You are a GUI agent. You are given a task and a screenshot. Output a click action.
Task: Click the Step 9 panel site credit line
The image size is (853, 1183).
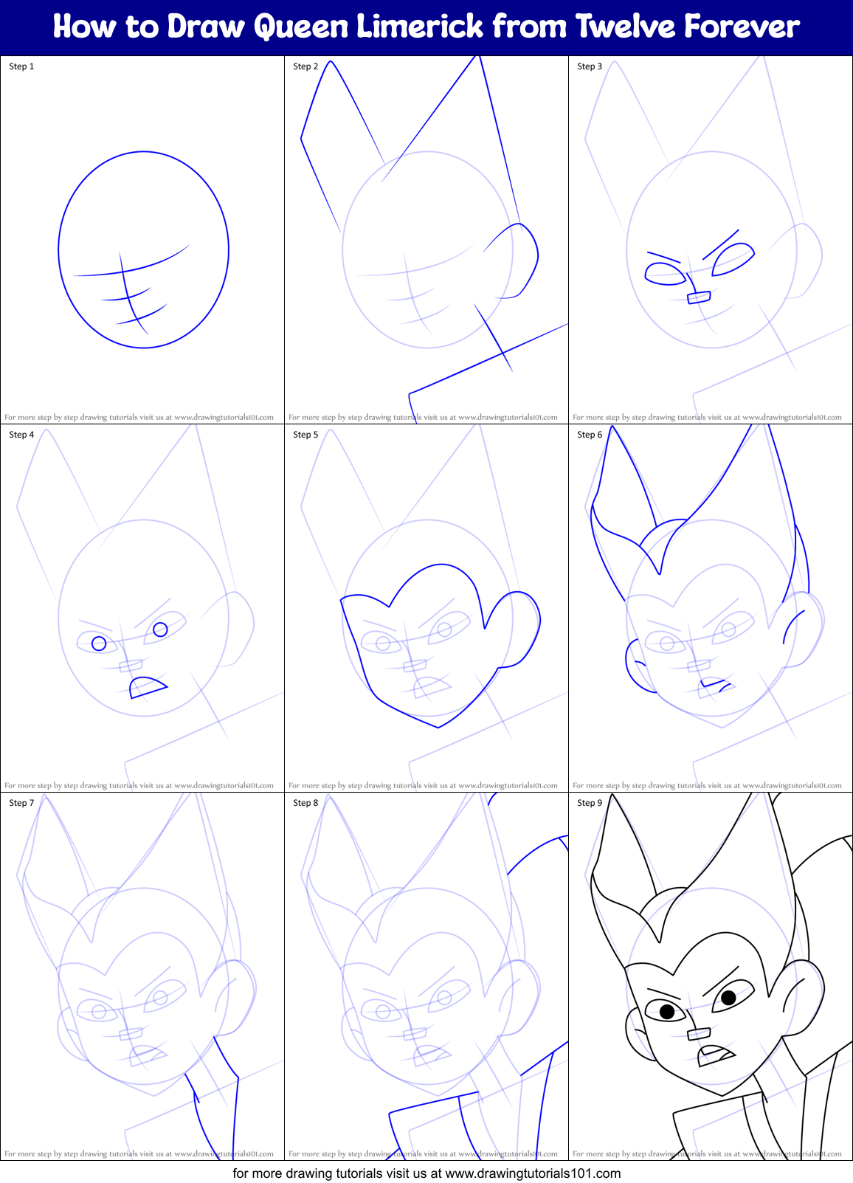[707, 1153]
